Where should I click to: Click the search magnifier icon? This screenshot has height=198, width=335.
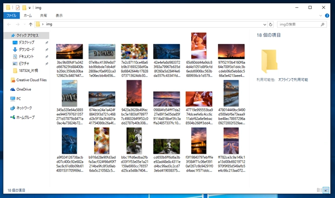322,25
